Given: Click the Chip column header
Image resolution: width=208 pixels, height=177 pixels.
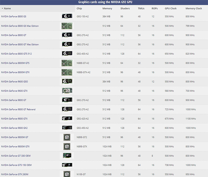Looking at the screenshot, I should click(79, 9).
